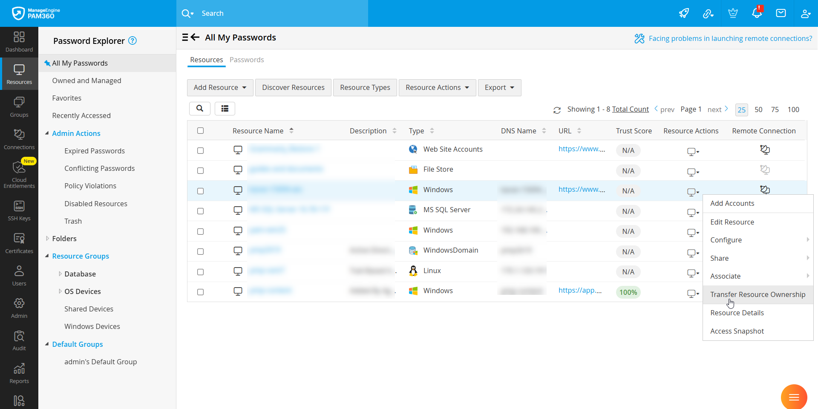
Task: Open the Total Count link
Action: pos(630,109)
